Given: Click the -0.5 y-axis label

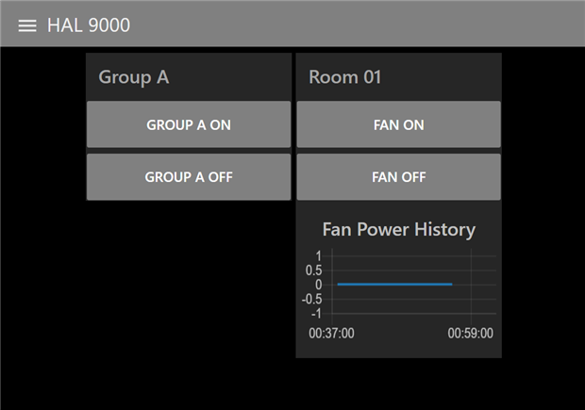Looking at the screenshot, I should coord(312,299).
